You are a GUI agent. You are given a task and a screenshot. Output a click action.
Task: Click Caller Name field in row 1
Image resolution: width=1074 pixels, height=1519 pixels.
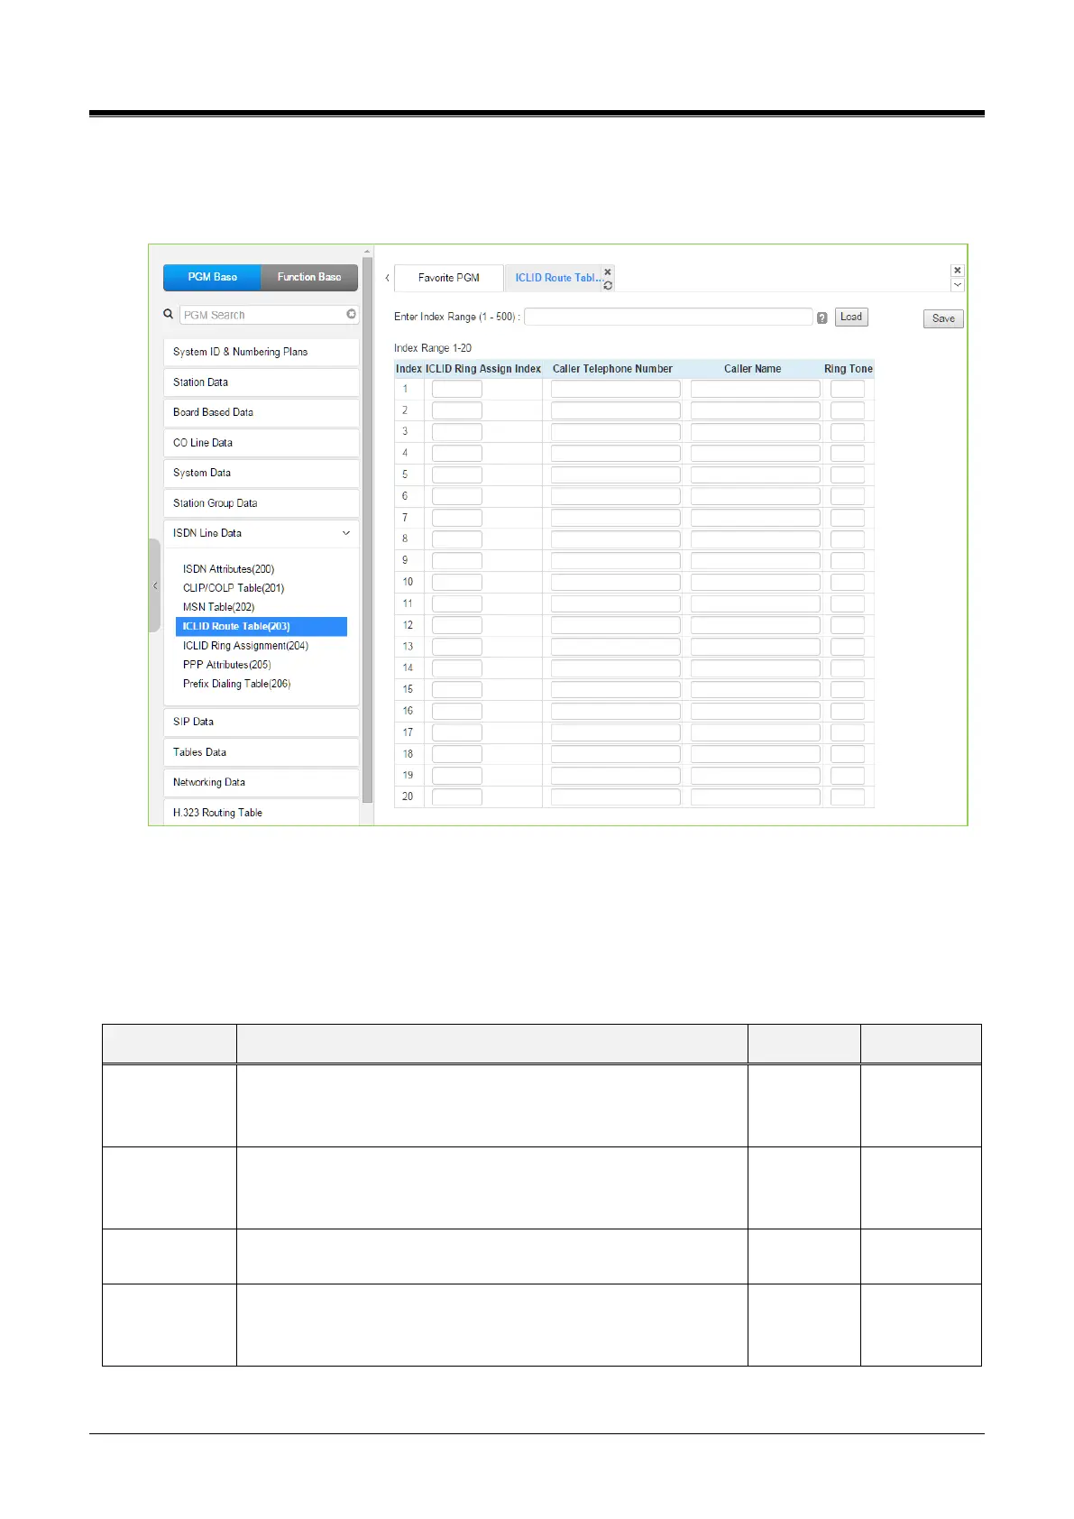pyautogui.click(x=756, y=389)
